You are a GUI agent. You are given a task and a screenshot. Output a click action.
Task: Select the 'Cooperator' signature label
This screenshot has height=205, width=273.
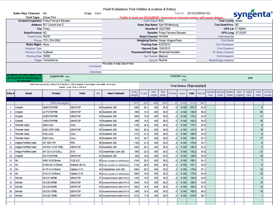point(176,76)
